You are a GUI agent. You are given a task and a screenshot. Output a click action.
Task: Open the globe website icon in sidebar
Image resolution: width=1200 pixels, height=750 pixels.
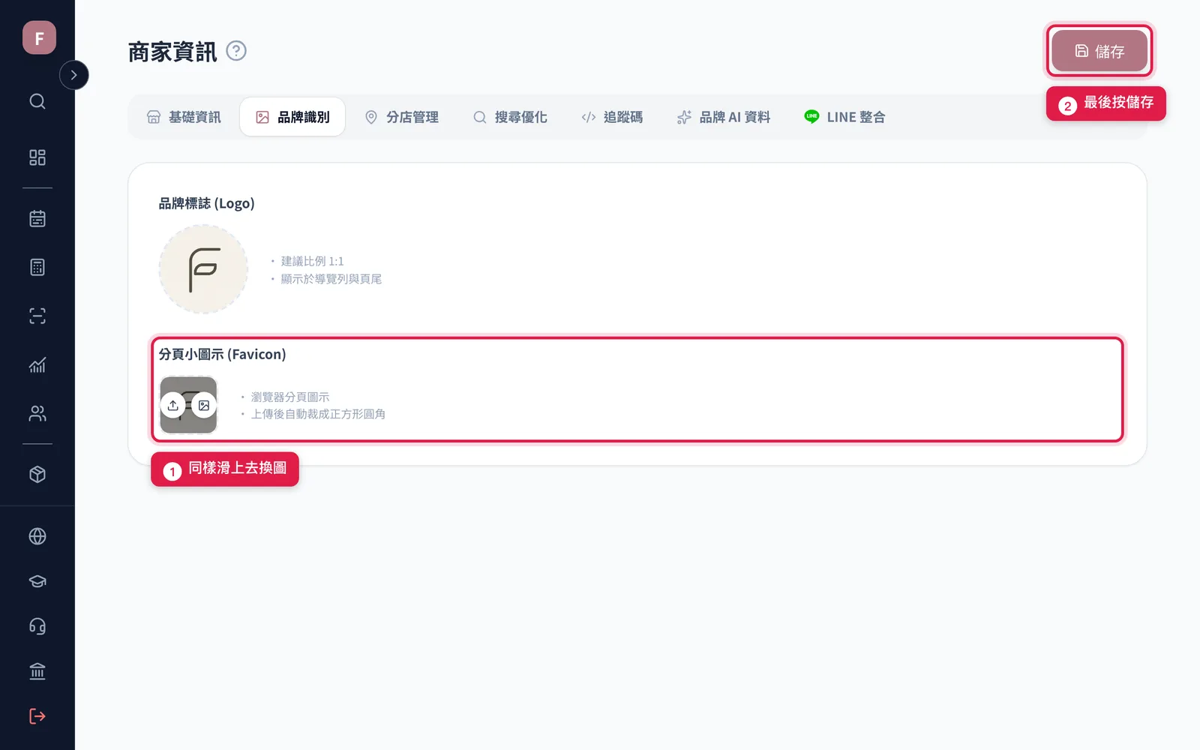37,536
